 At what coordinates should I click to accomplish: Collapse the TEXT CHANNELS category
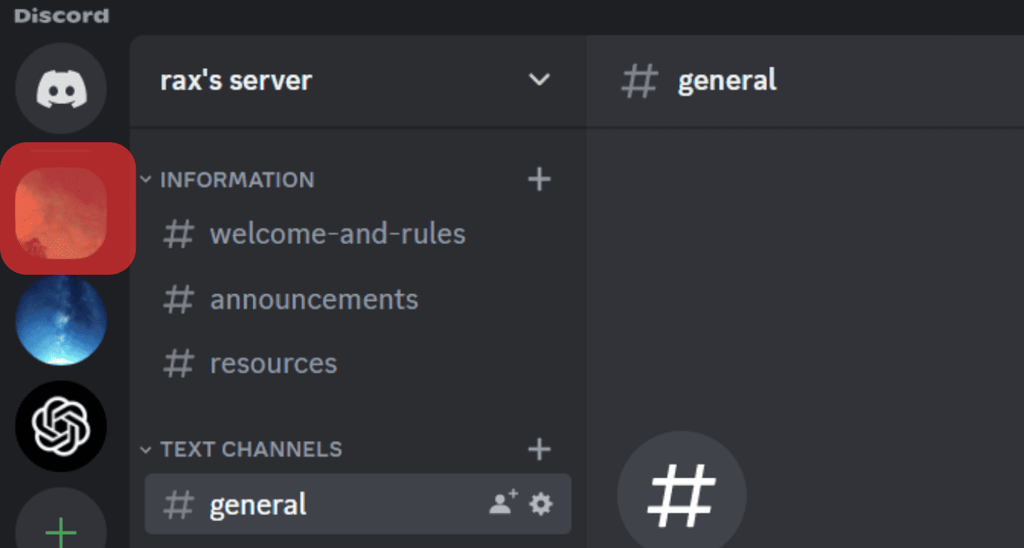click(145, 449)
